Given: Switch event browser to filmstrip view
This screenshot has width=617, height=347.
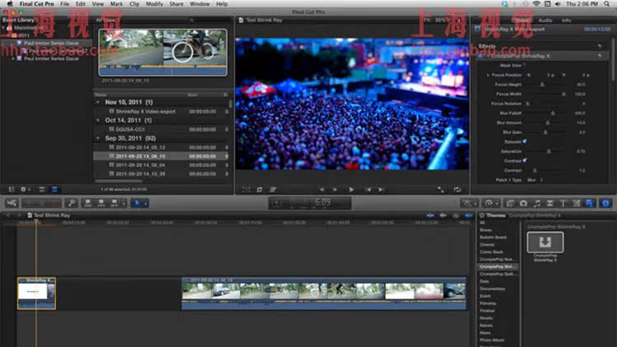Looking at the screenshot, I should tap(42, 189).
